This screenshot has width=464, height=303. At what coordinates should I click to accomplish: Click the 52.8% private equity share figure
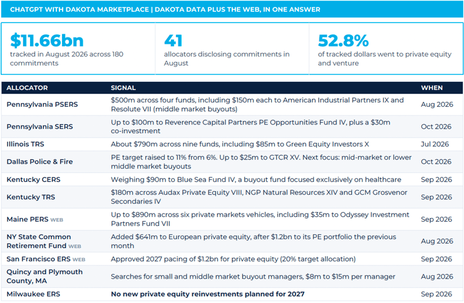pos(343,41)
